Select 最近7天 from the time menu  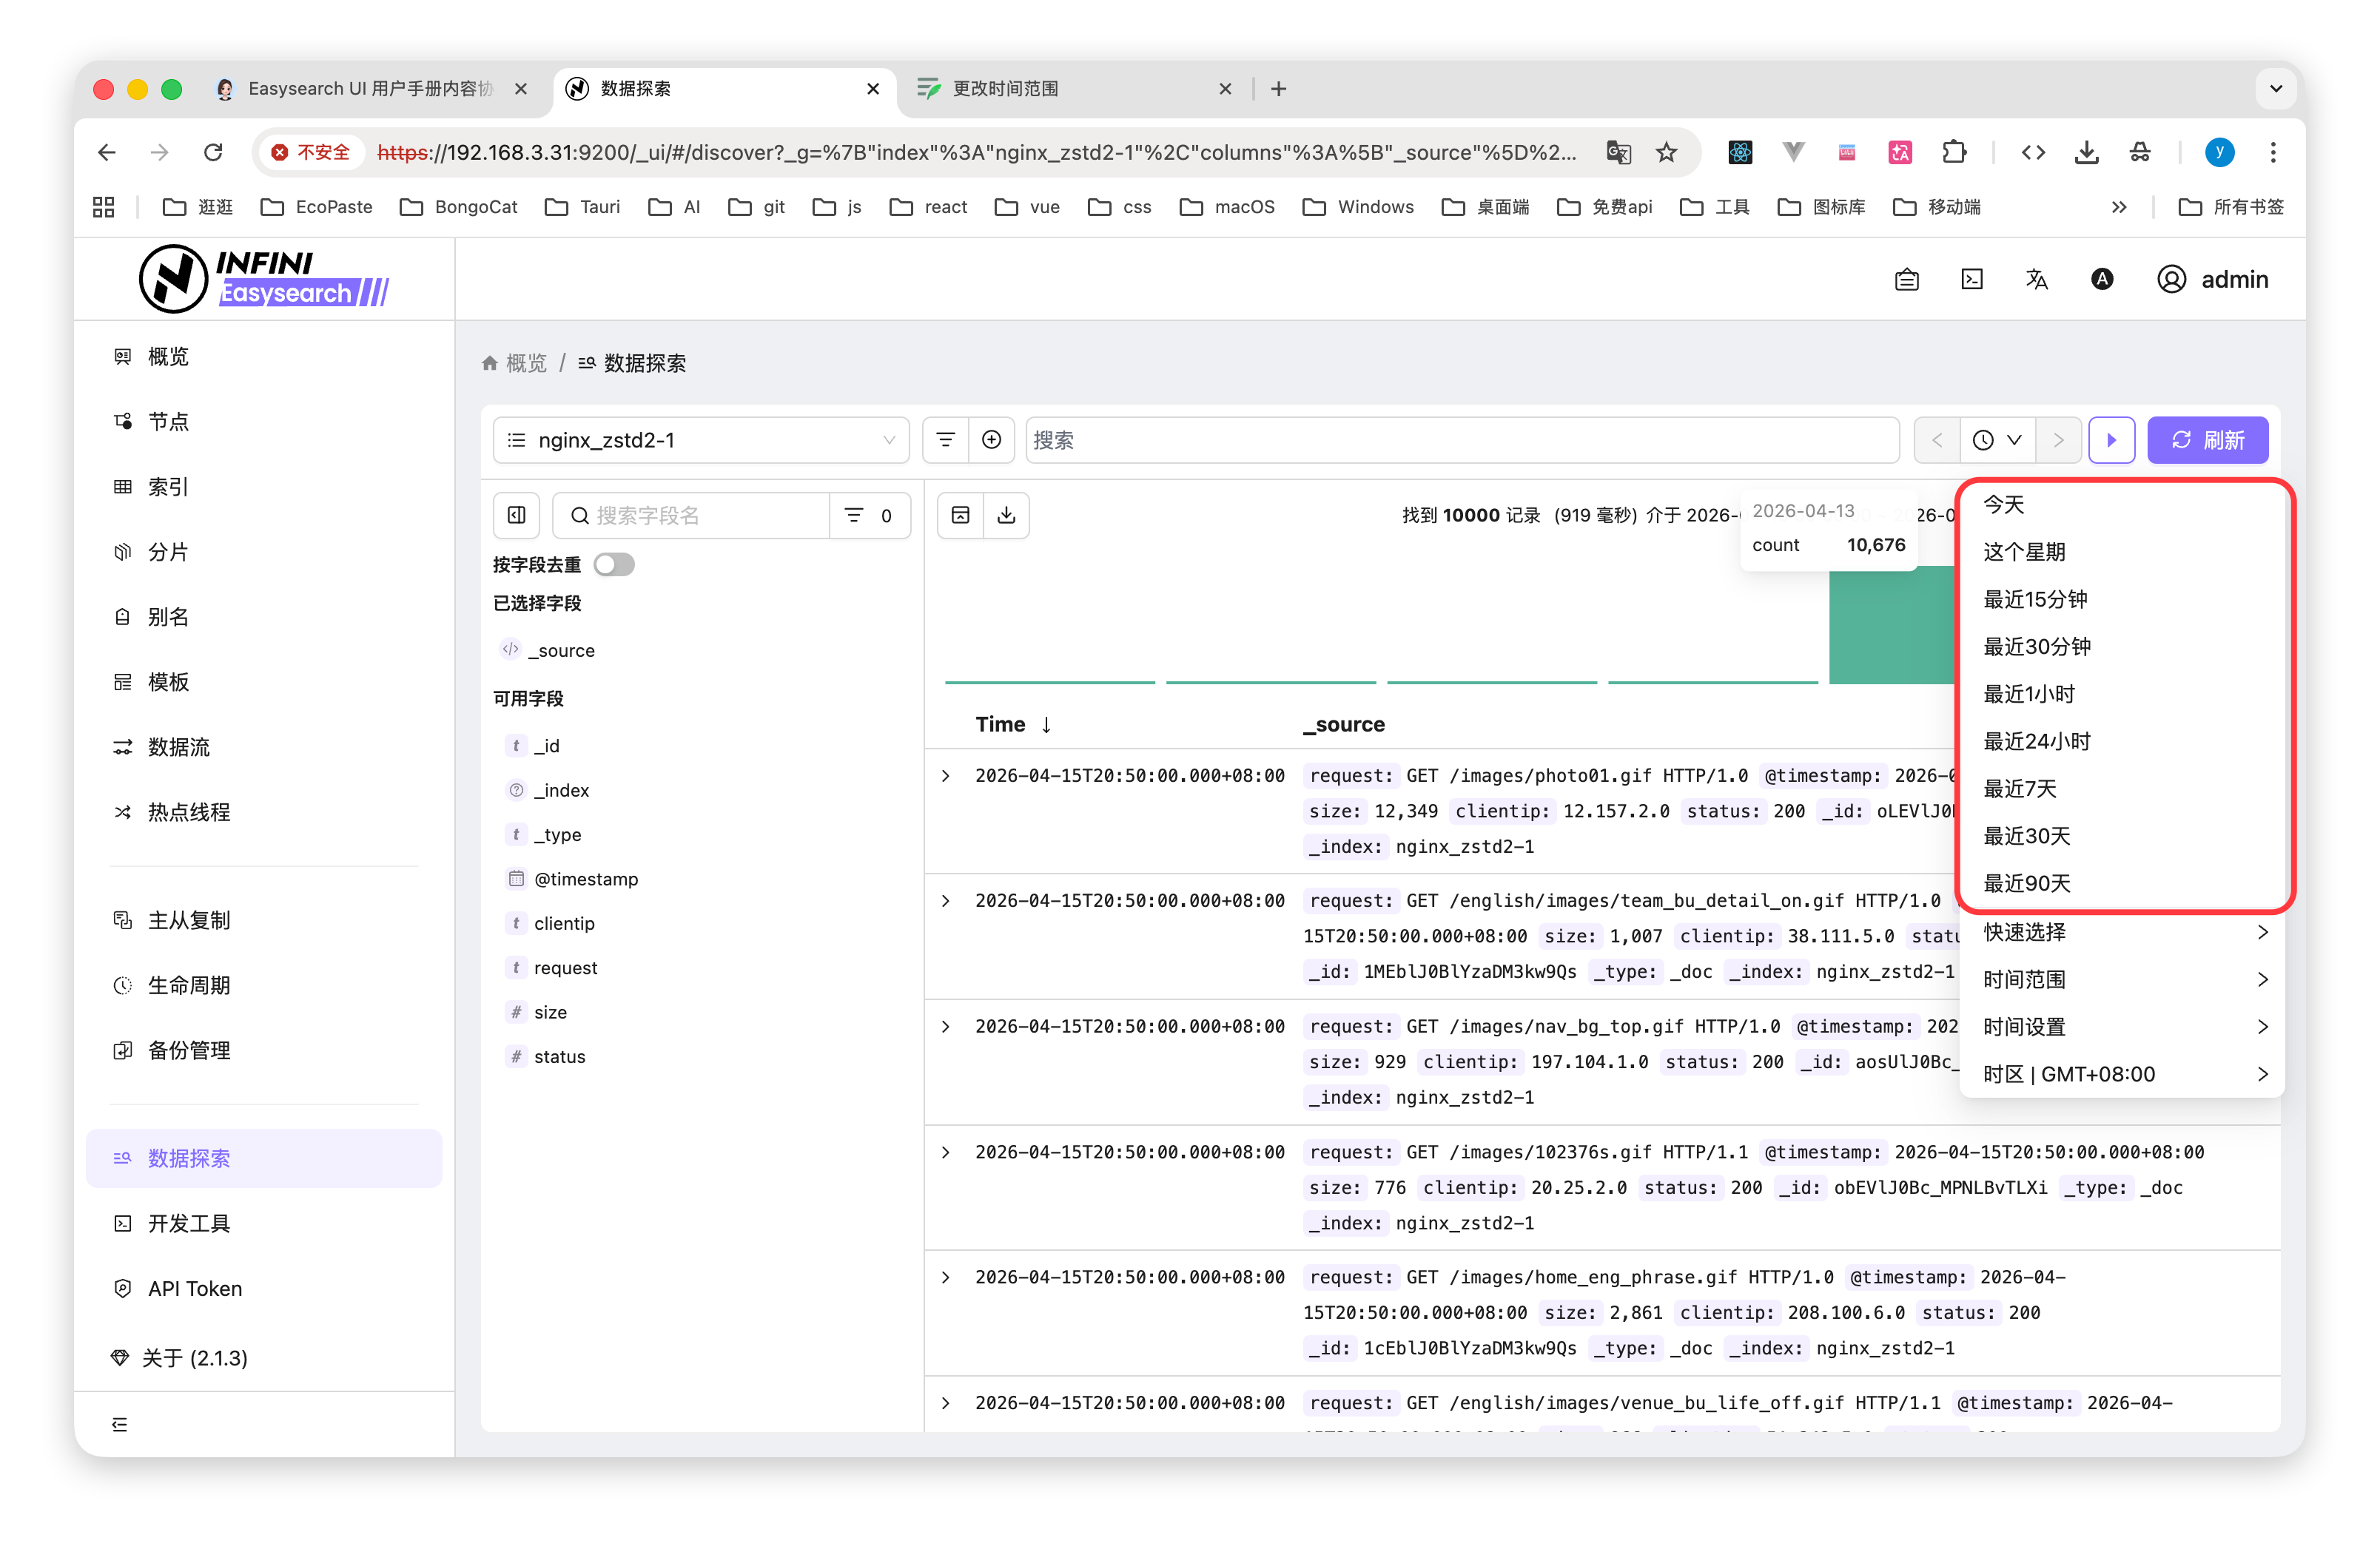pyautogui.click(x=2020, y=789)
